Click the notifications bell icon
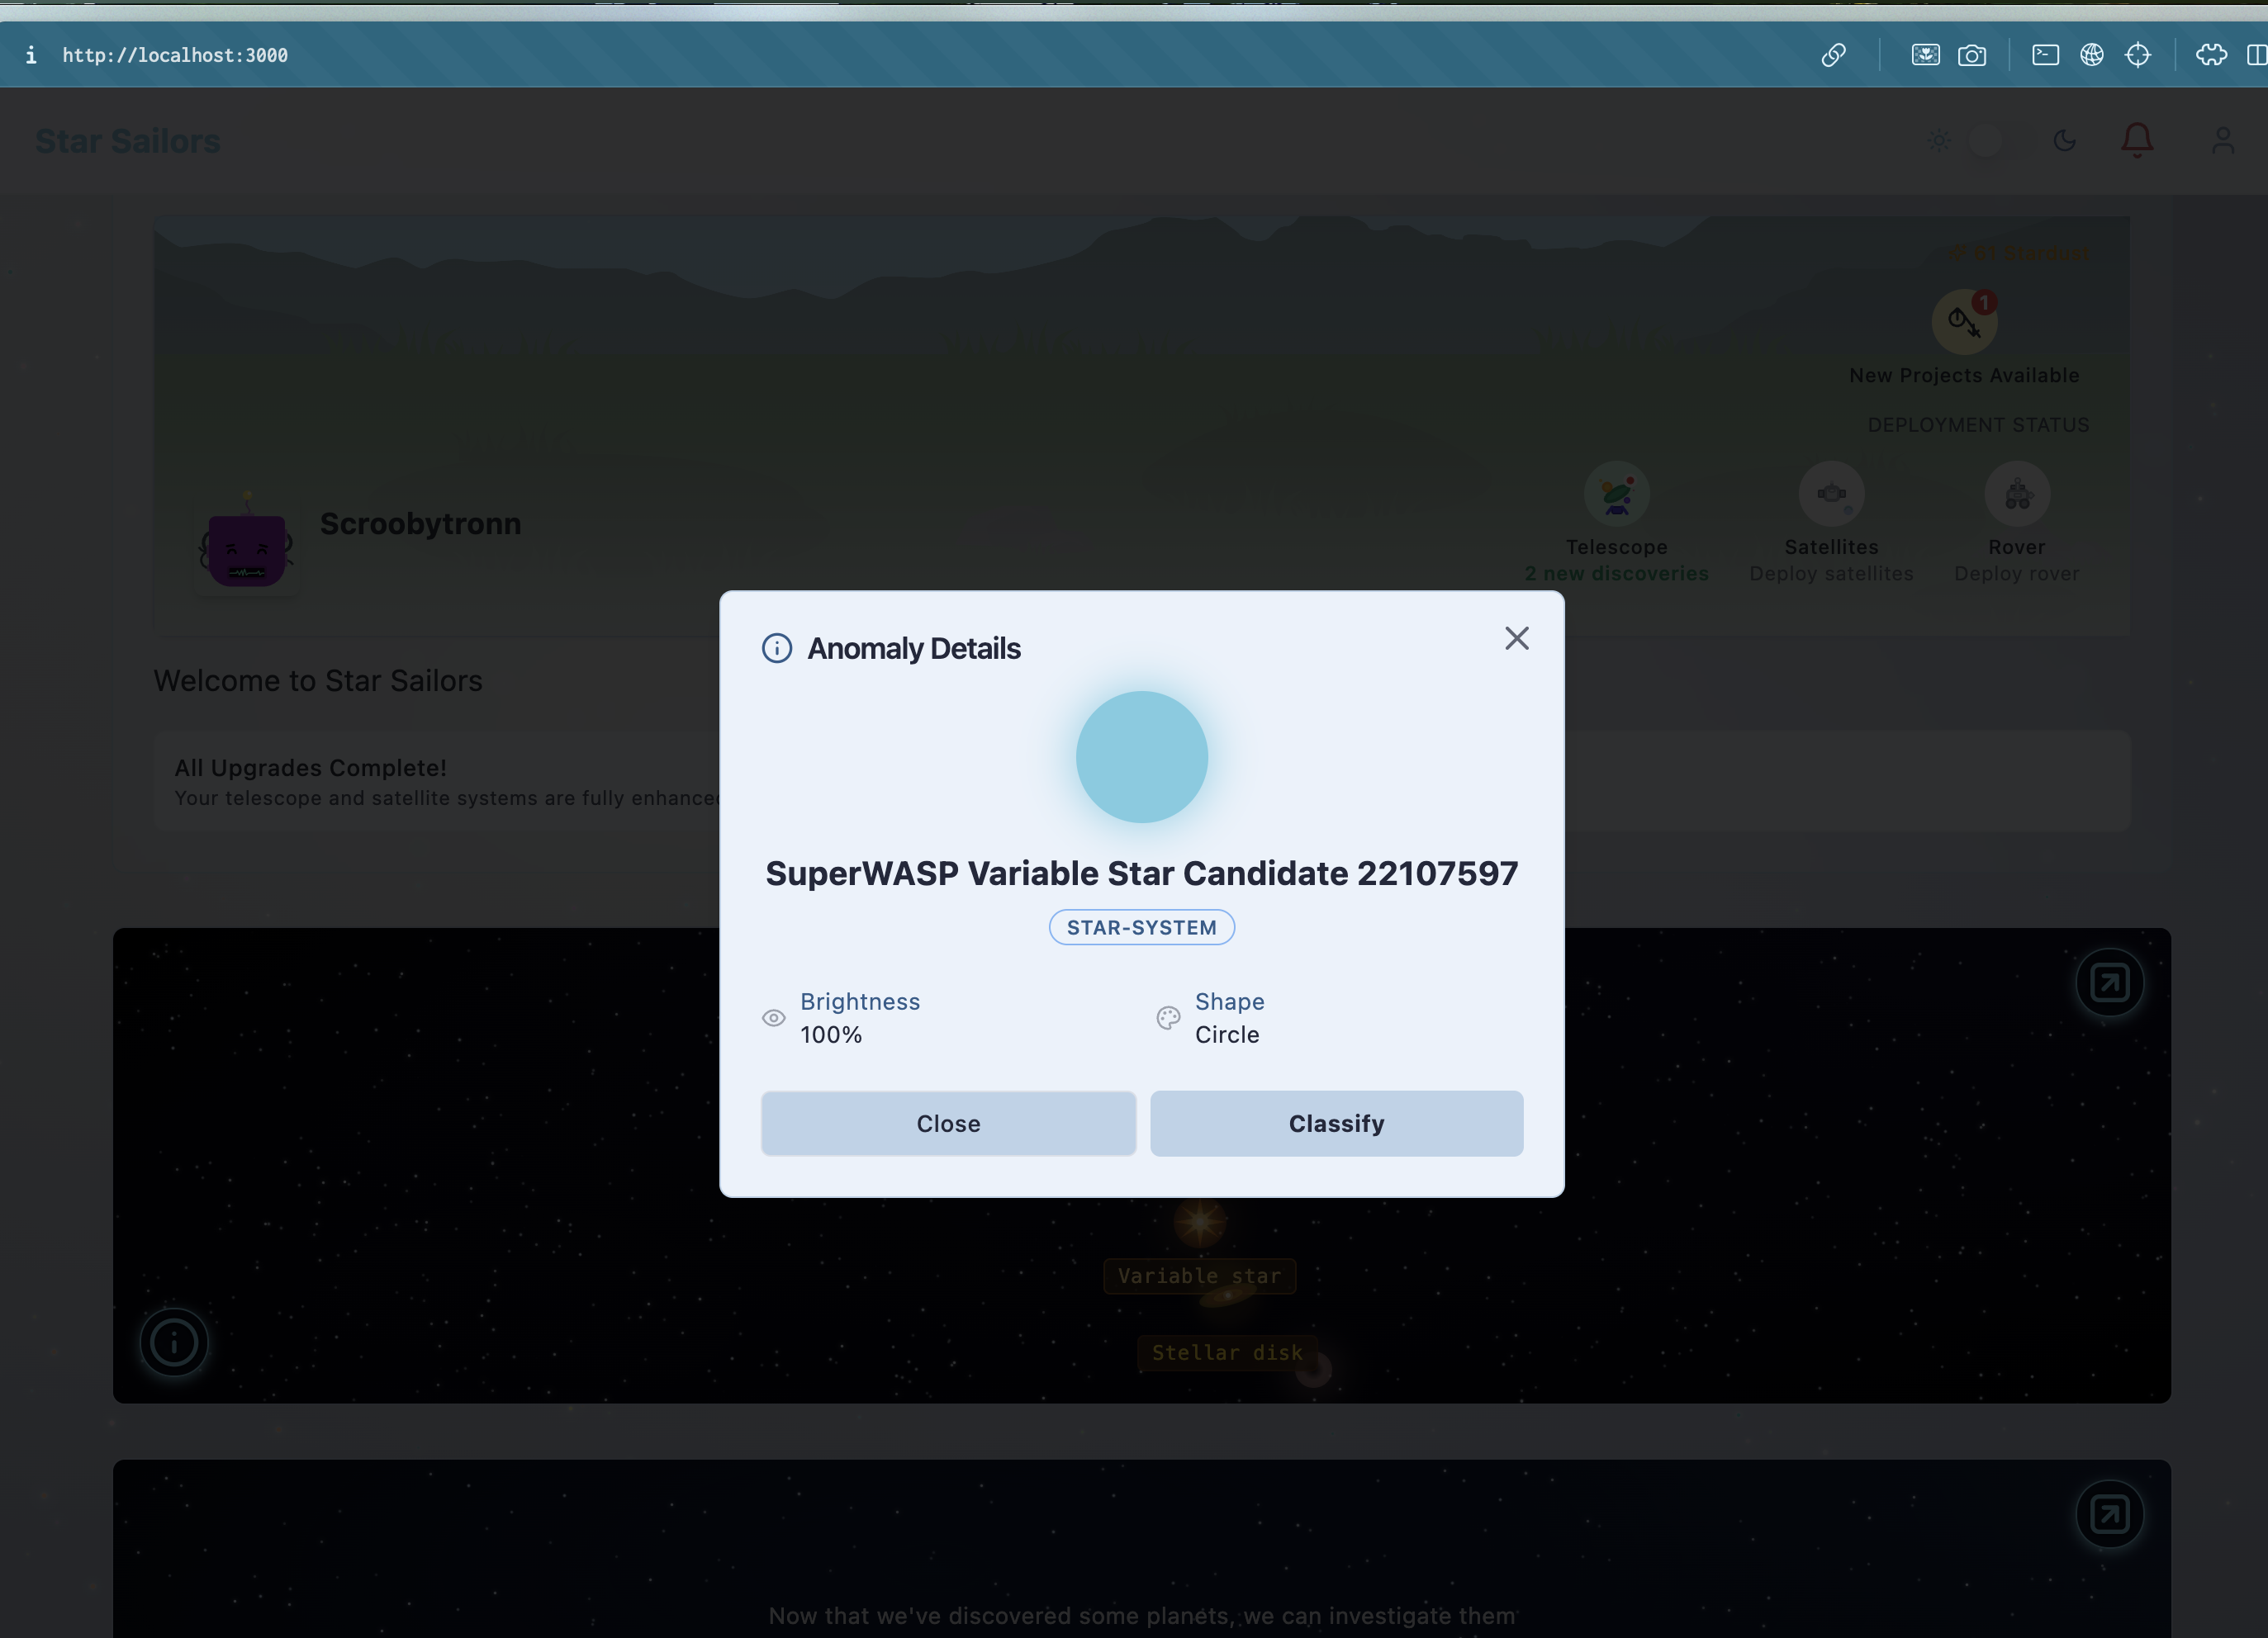The image size is (2268, 1638). pyautogui.click(x=2137, y=140)
